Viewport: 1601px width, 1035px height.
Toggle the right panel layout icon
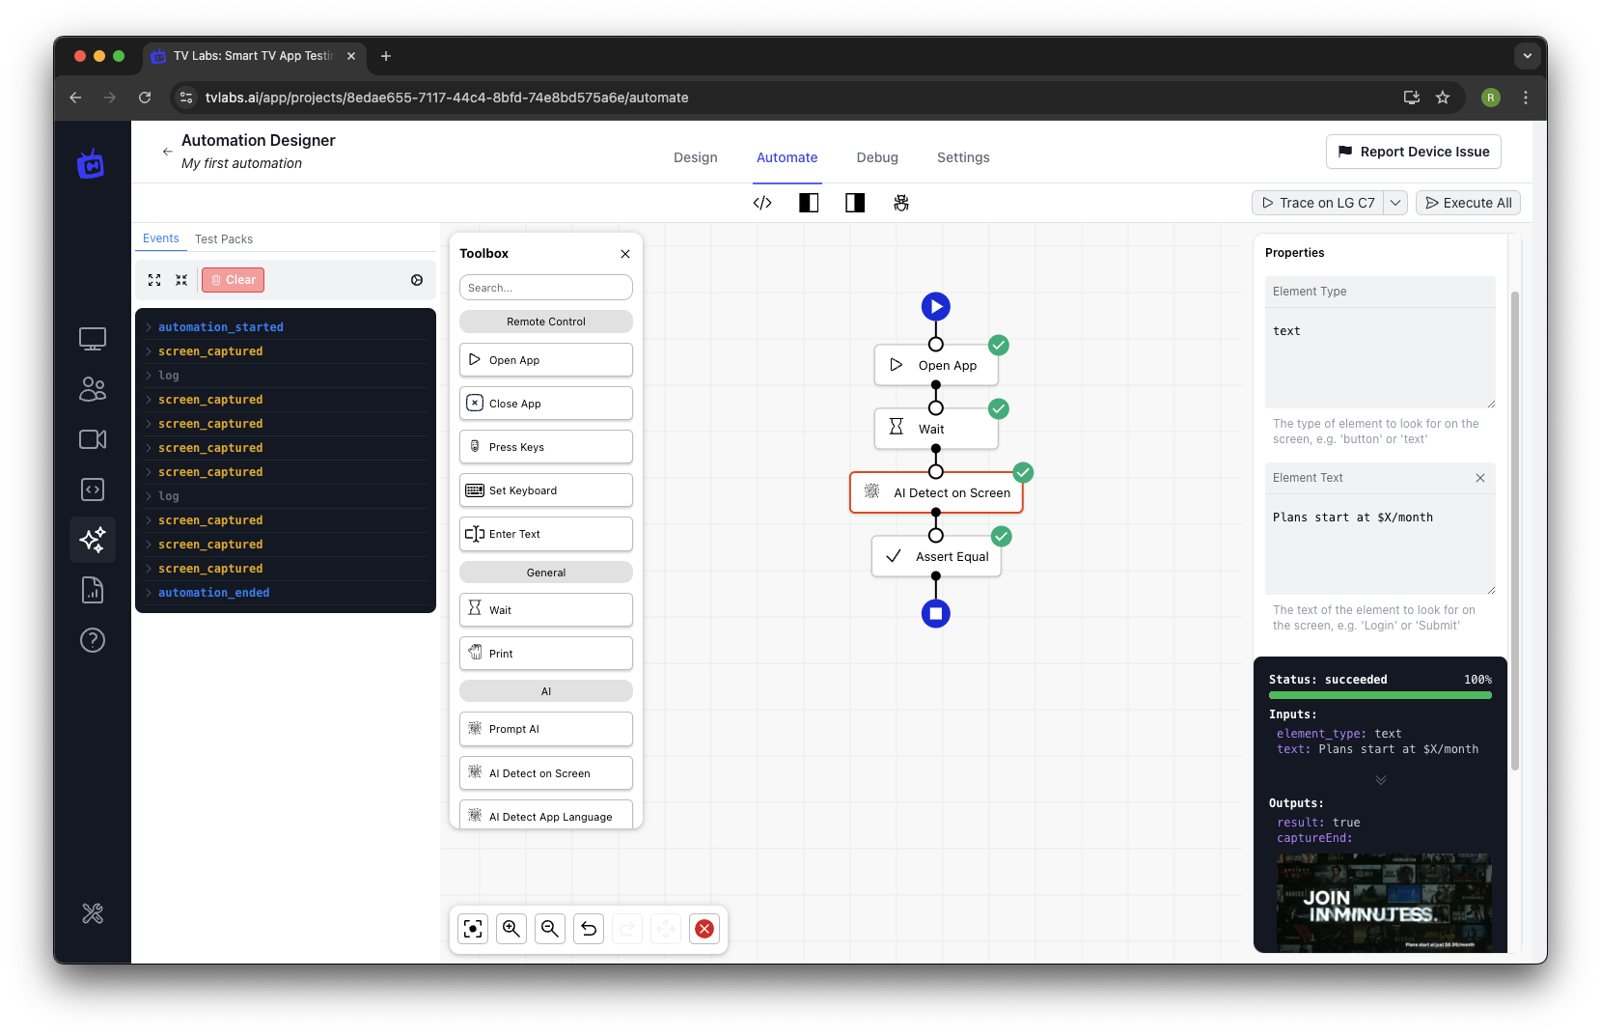click(x=854, y=203)
